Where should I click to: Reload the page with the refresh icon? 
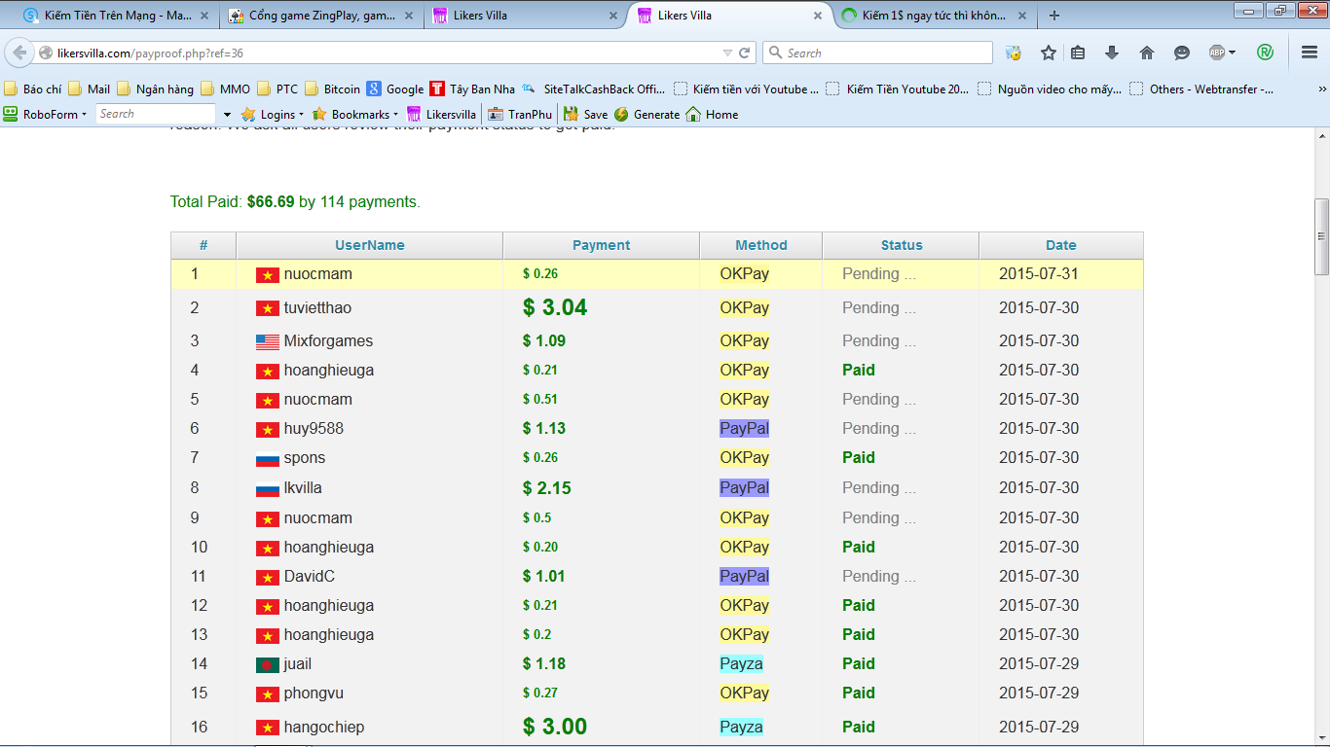745,53
